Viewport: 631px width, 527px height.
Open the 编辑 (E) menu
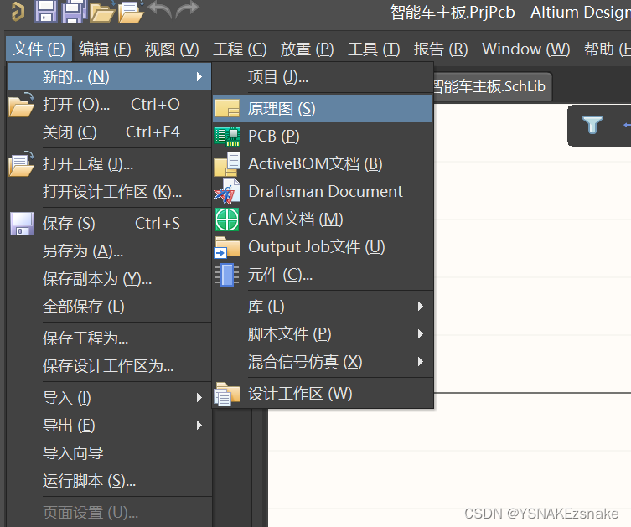[105, 49]
